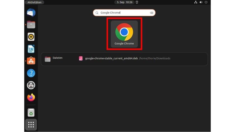Screen dimensions: 235x132
Task: Open the Trash in the dock
Action: 31,112
